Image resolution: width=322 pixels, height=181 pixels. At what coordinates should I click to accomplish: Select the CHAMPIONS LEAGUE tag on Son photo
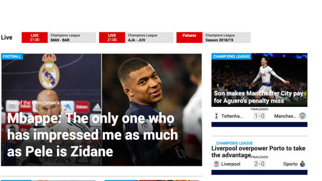[x=231, y=56]
